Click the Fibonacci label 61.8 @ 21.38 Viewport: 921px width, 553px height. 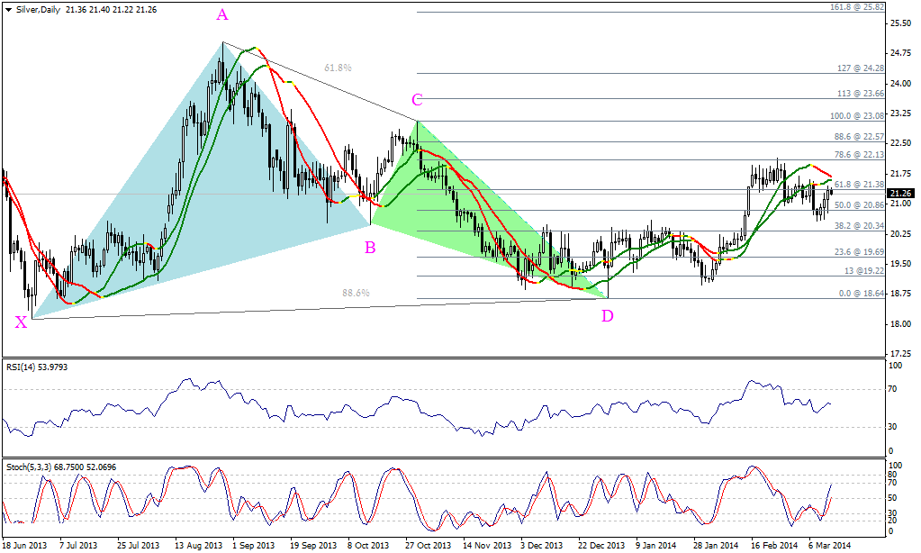(x=859, y=185)
